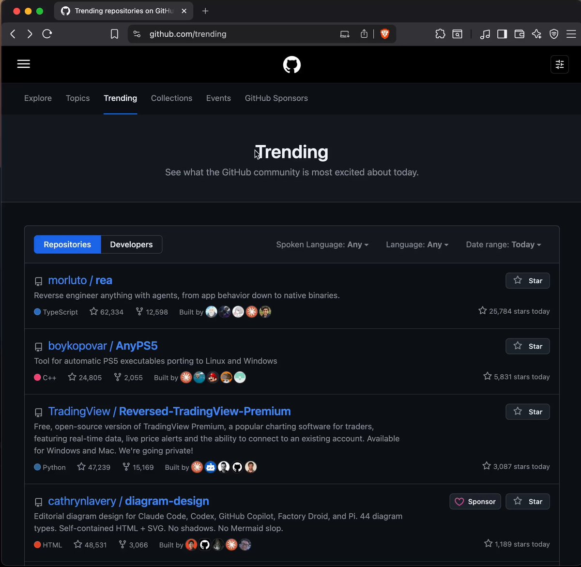Viewport: 581px width, 567px height.
Task: Star the boykopovar/AnyPS5 repository
Action: tap(528, 346)
